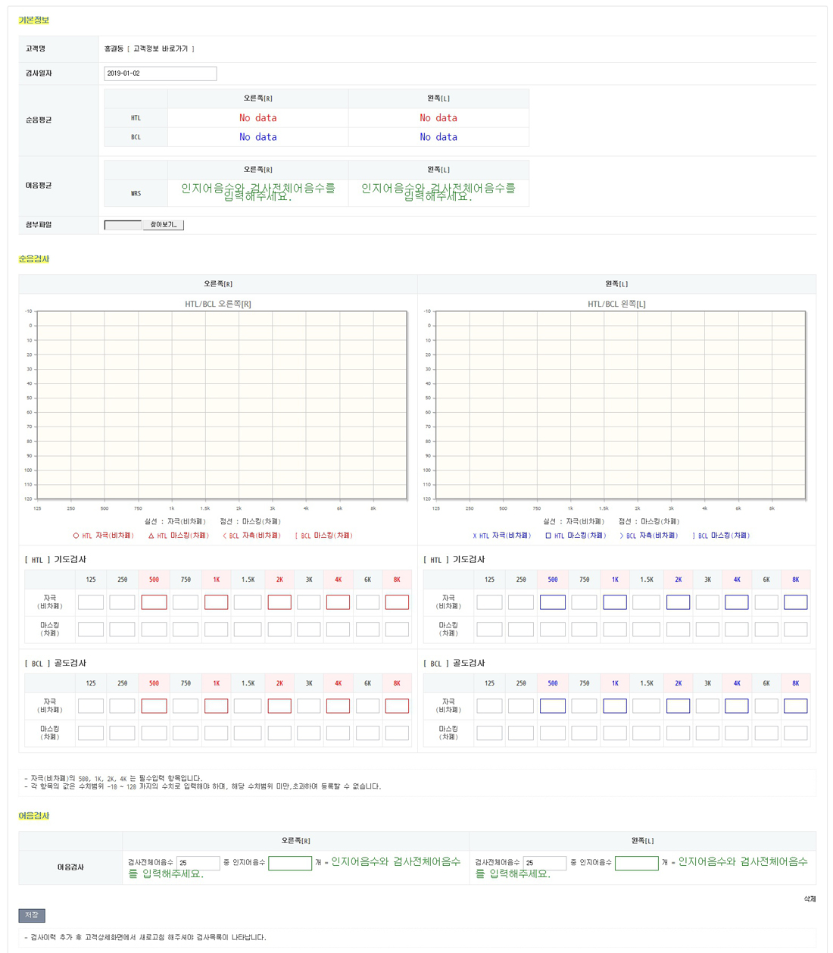833x953 pixels.
Task: Toggle blue square HTL 마스킹(차폐) legend marker
Action: [576, 536]
